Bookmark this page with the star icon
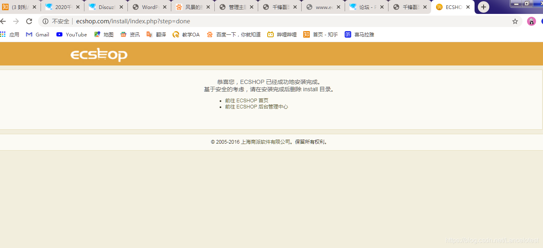The width and height of the screenshot is (543, 248). point(515,21)
